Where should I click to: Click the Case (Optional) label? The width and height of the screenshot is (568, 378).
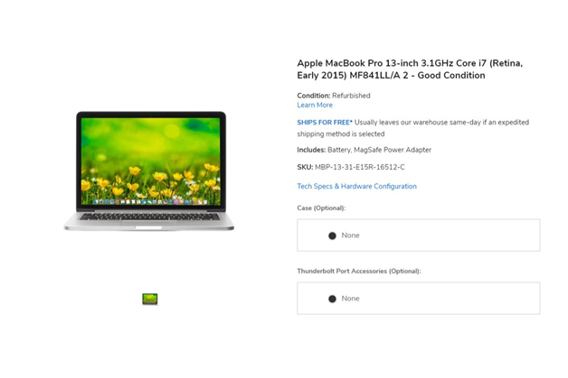321,207
